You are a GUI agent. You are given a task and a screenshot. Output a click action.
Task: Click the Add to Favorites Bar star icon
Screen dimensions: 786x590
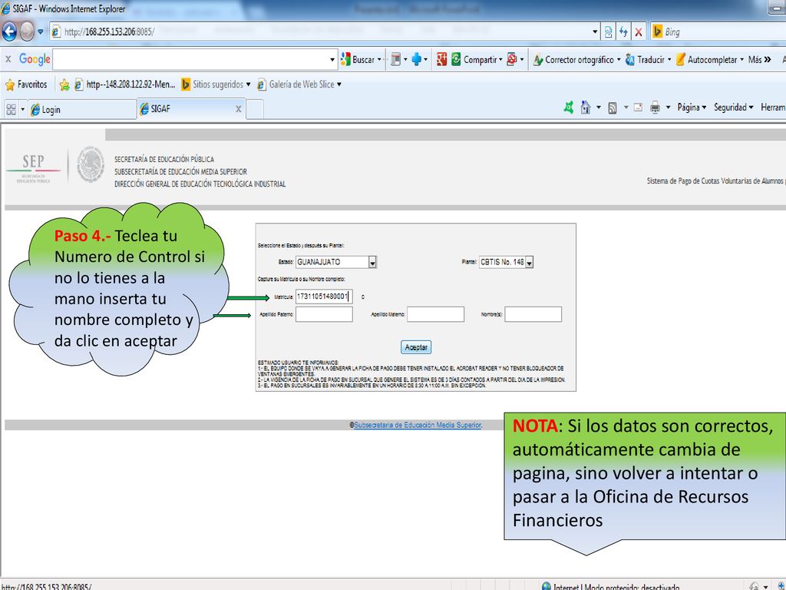(x=64, y=85)
